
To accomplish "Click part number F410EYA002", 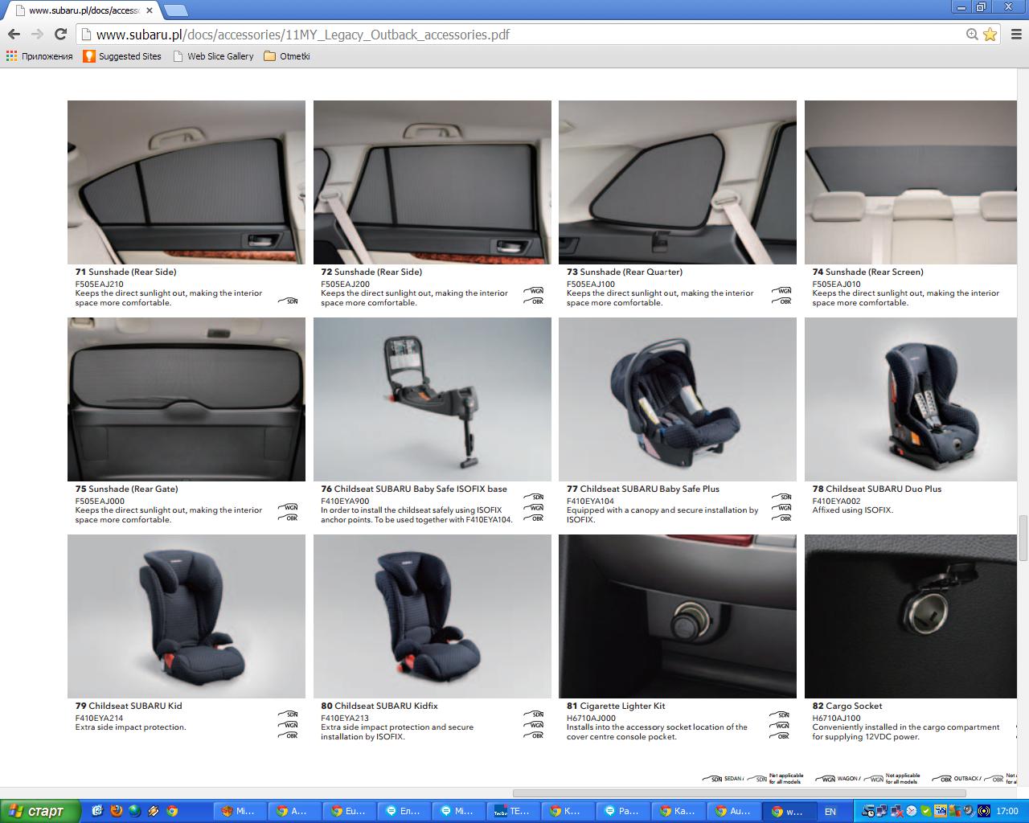I will 836,501.
